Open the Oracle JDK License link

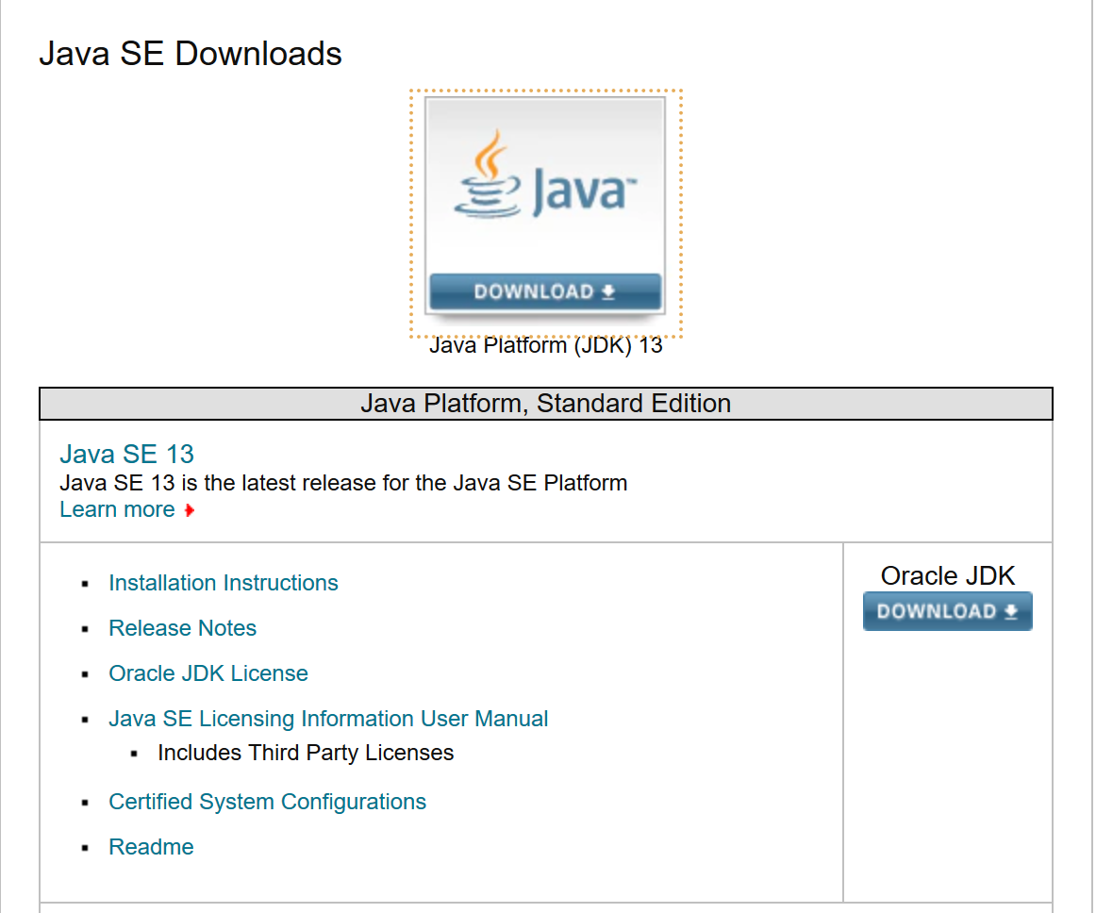[208, 673]
